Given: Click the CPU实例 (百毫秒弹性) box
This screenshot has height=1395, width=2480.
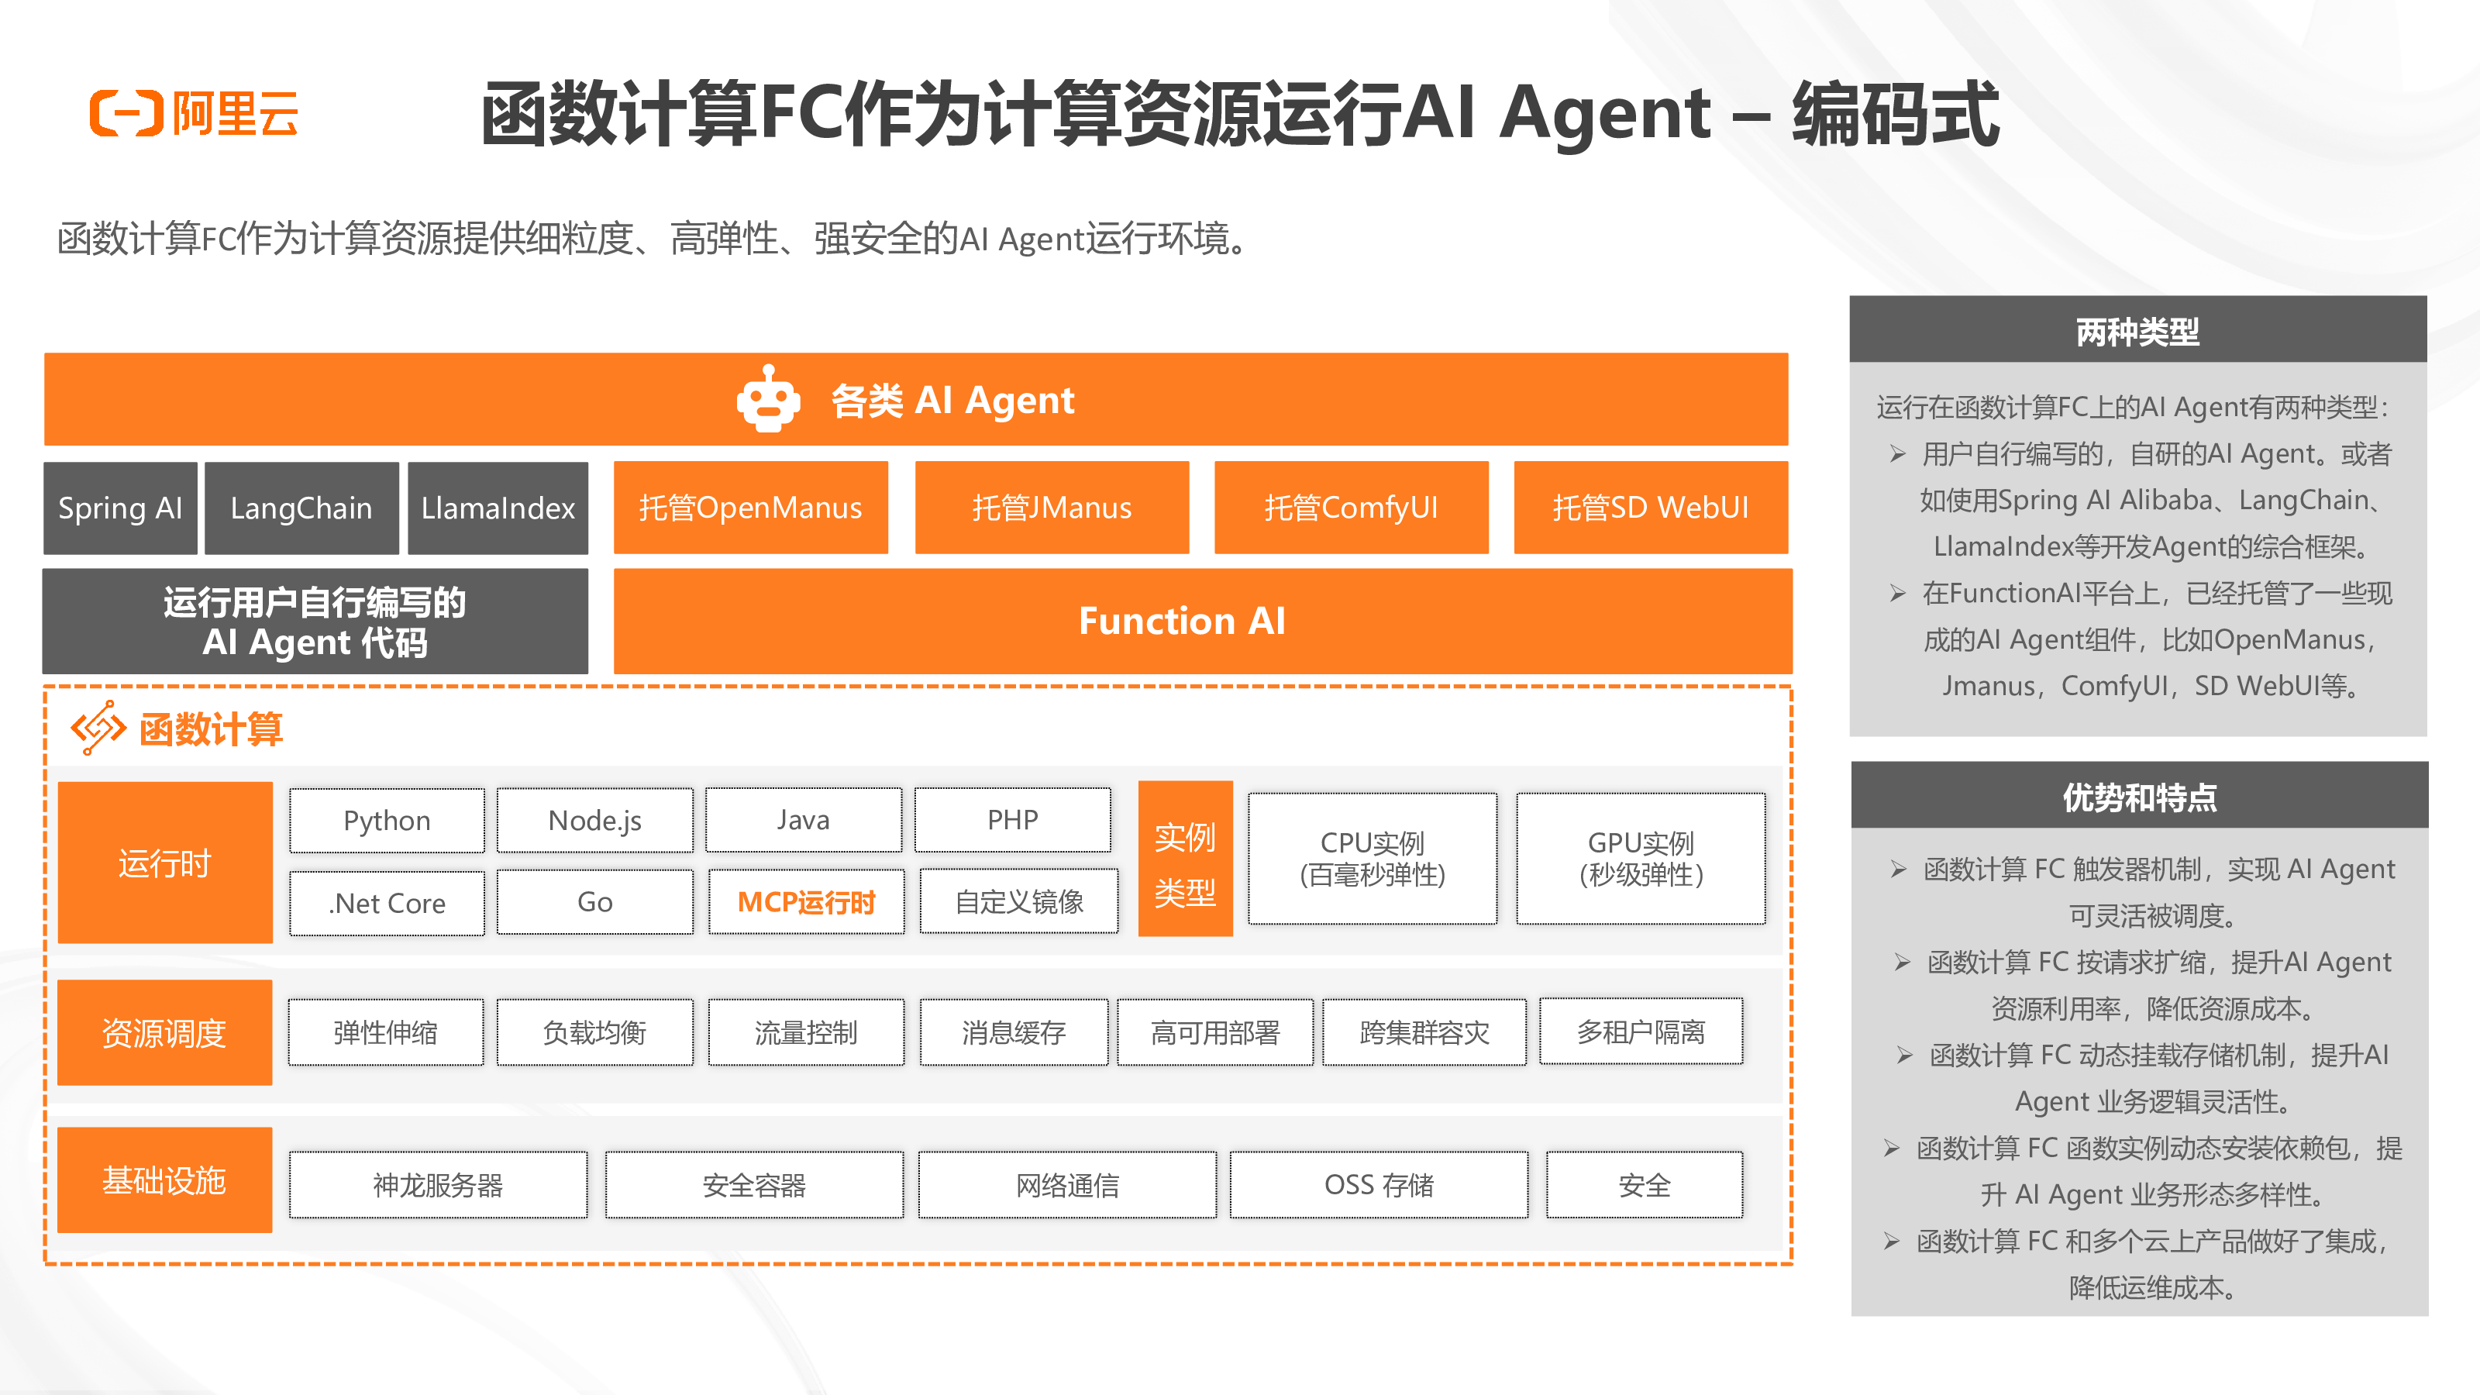Looking at the screenshot, I should tap(1373, 859).
